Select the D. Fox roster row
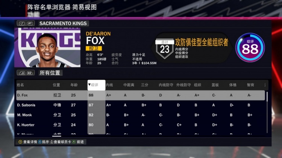This screenshot has height=158, width=282. pyautogui.click(x=141, y=95)
